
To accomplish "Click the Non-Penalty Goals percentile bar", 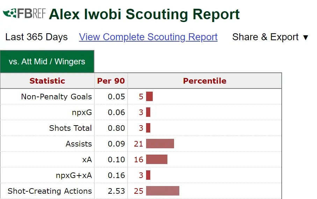I will point(149,97).
